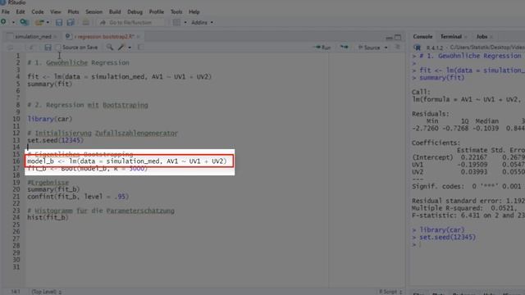Open the New File dropdown arrow
The width and height of the screenshot is (525, 295).
[x=13, y=22]
